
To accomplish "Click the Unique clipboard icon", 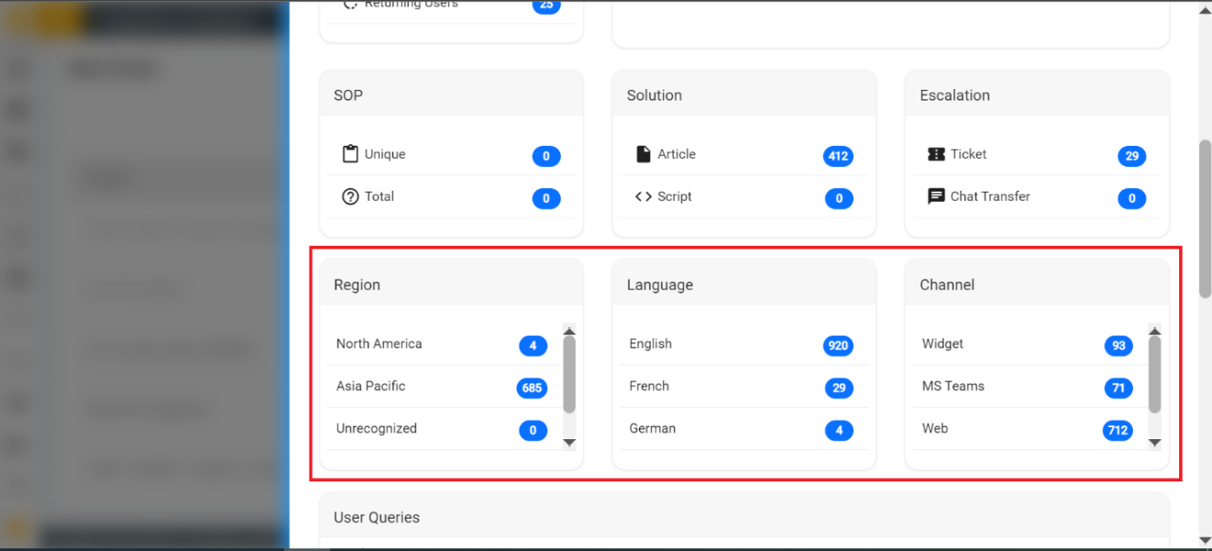I will tap(349, 154).
